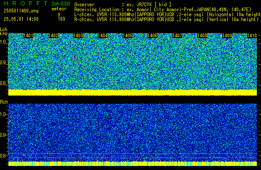Viewport: 261px width, 170px height.
Task: Click the 1401 time marker
Action: coord(28,36)
